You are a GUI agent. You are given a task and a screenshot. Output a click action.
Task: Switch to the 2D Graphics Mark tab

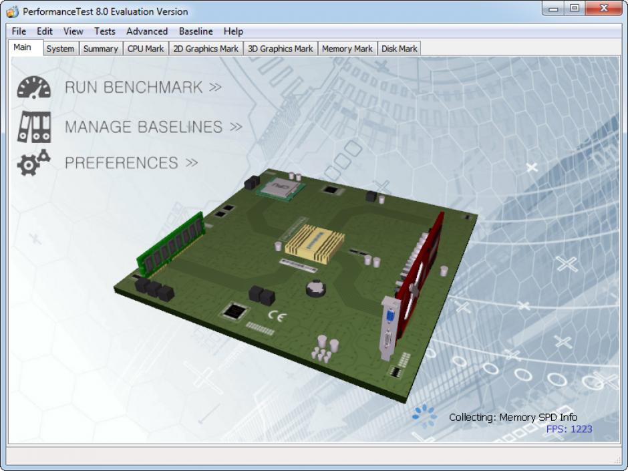point(206,49)
